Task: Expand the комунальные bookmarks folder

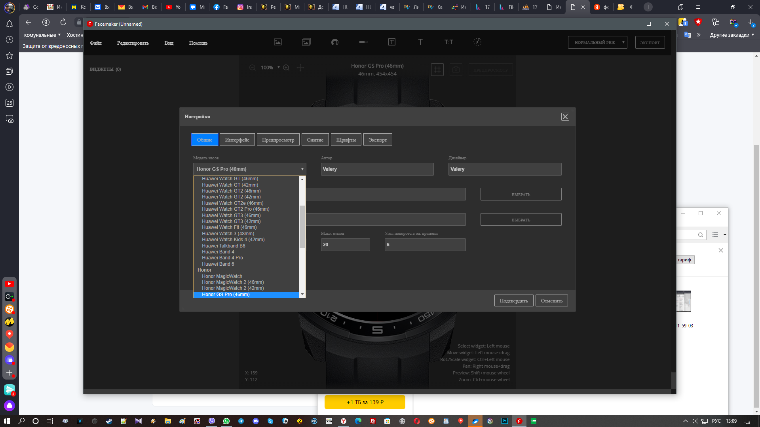Action: click(x=42, y=35)
